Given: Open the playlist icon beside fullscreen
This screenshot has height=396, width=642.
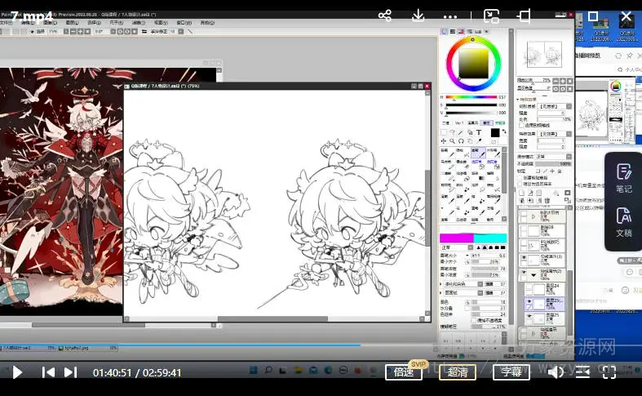Looking at the screenshot, I should pos(582,372).
